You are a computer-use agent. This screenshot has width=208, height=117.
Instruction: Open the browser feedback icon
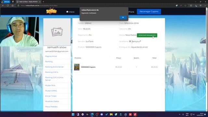click(201, 6)
